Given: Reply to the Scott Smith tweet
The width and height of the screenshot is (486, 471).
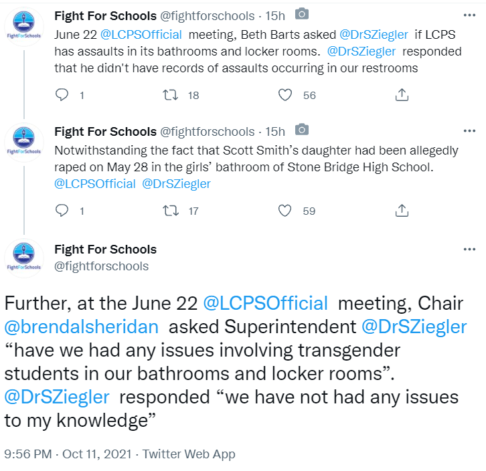Looking at the screenshot, I should tap(62, 211).
